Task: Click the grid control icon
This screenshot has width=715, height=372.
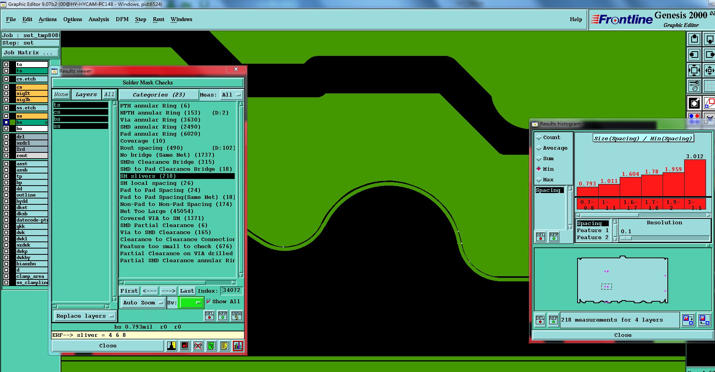Action: 709,86
